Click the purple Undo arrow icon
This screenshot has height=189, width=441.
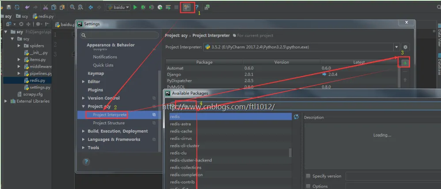27,8
